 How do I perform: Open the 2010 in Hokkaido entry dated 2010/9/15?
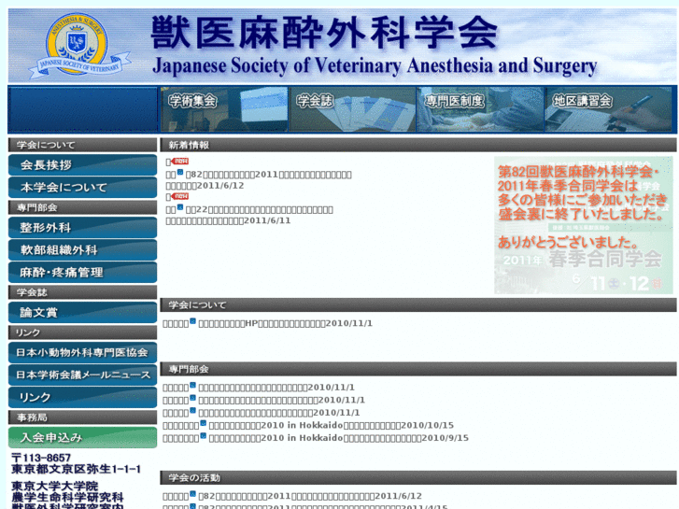338,438
